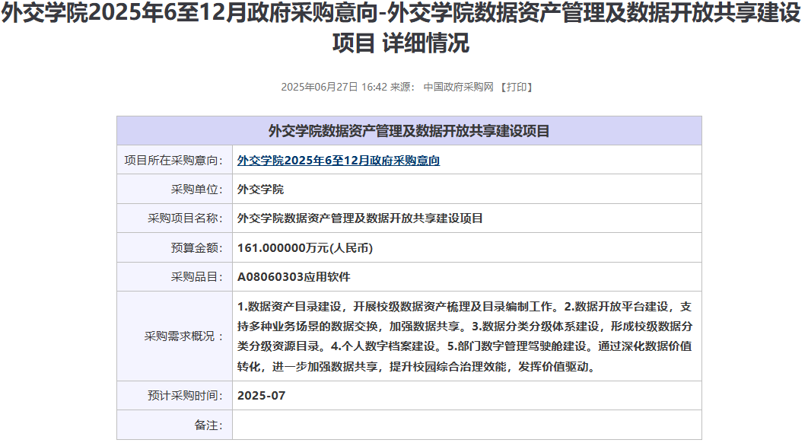Click the publication date 2025年06月27日 16:42
The image size is (808, 443).
334,87
